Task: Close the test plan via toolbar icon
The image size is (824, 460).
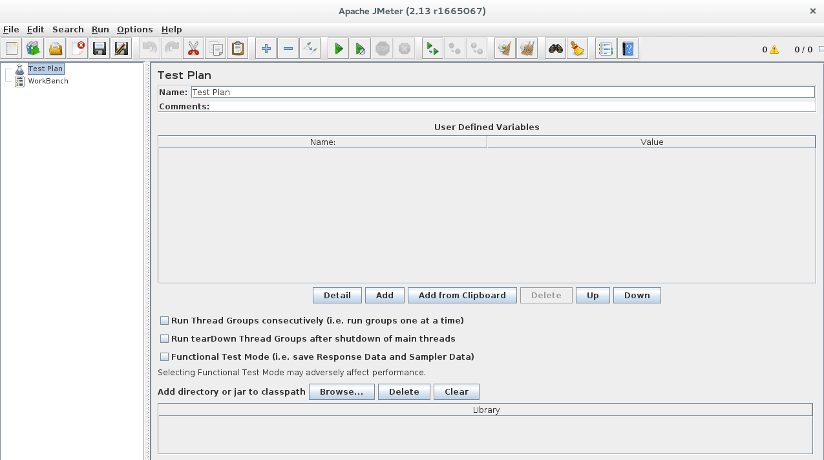Action: (x=78, y=49)
